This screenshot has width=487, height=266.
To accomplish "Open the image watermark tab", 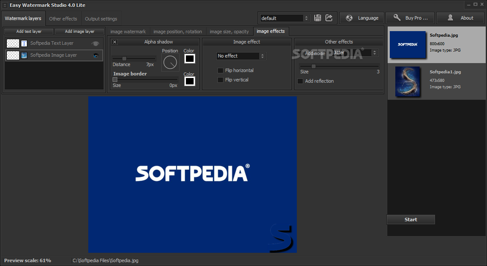I will 128,32.
